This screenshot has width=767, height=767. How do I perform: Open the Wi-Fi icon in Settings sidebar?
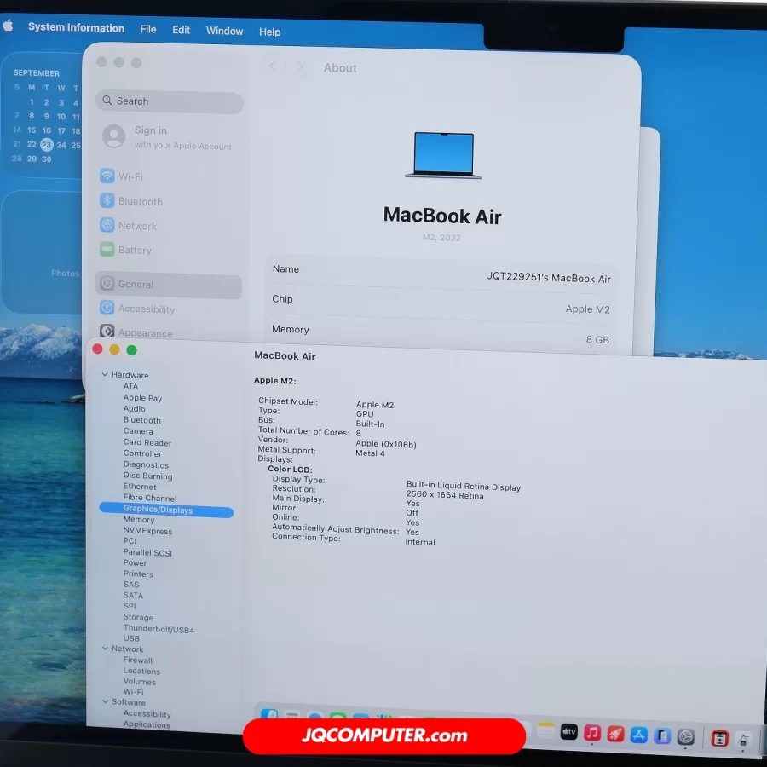[x=107, y=176]
